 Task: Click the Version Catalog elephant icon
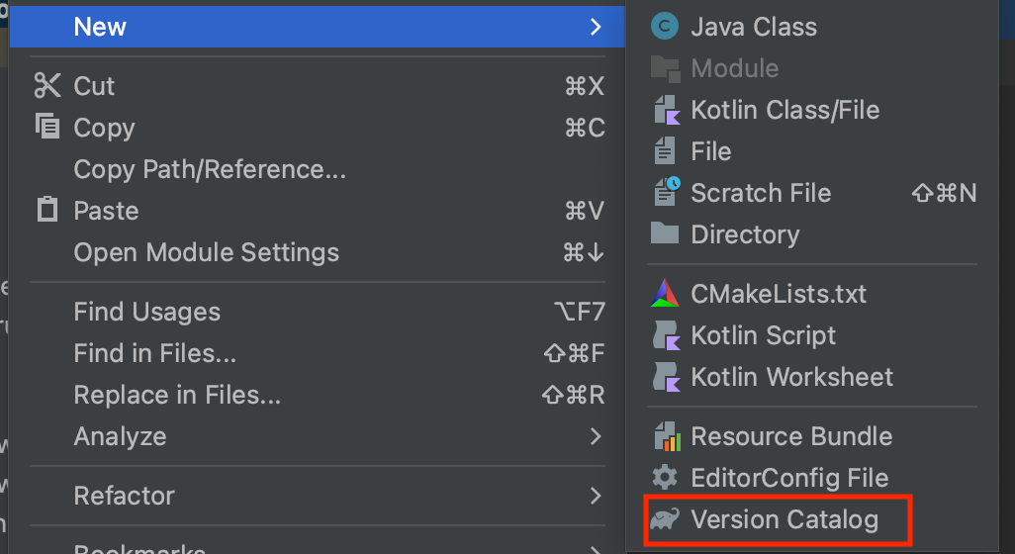665,519
